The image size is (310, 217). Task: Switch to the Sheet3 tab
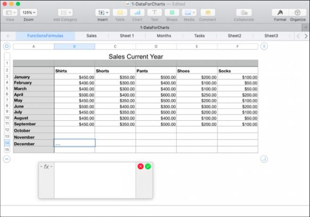tap(271, 36)
